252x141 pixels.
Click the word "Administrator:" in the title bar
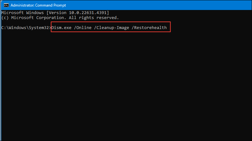(23, 5)
